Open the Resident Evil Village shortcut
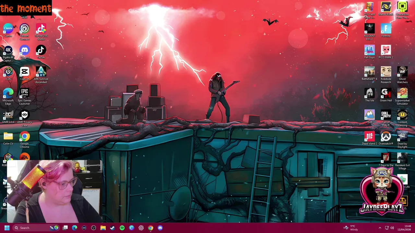This screenshot has height=233, width=415. point(402,161)
